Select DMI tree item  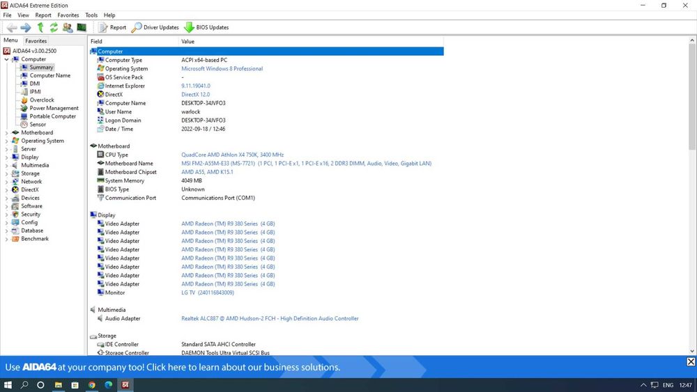tap(35, 84)
